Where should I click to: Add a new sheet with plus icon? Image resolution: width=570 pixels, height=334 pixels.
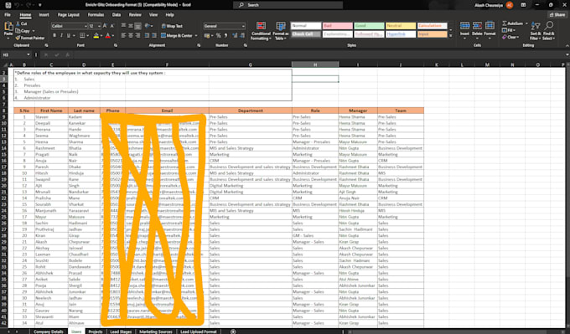tap(233, 331)
